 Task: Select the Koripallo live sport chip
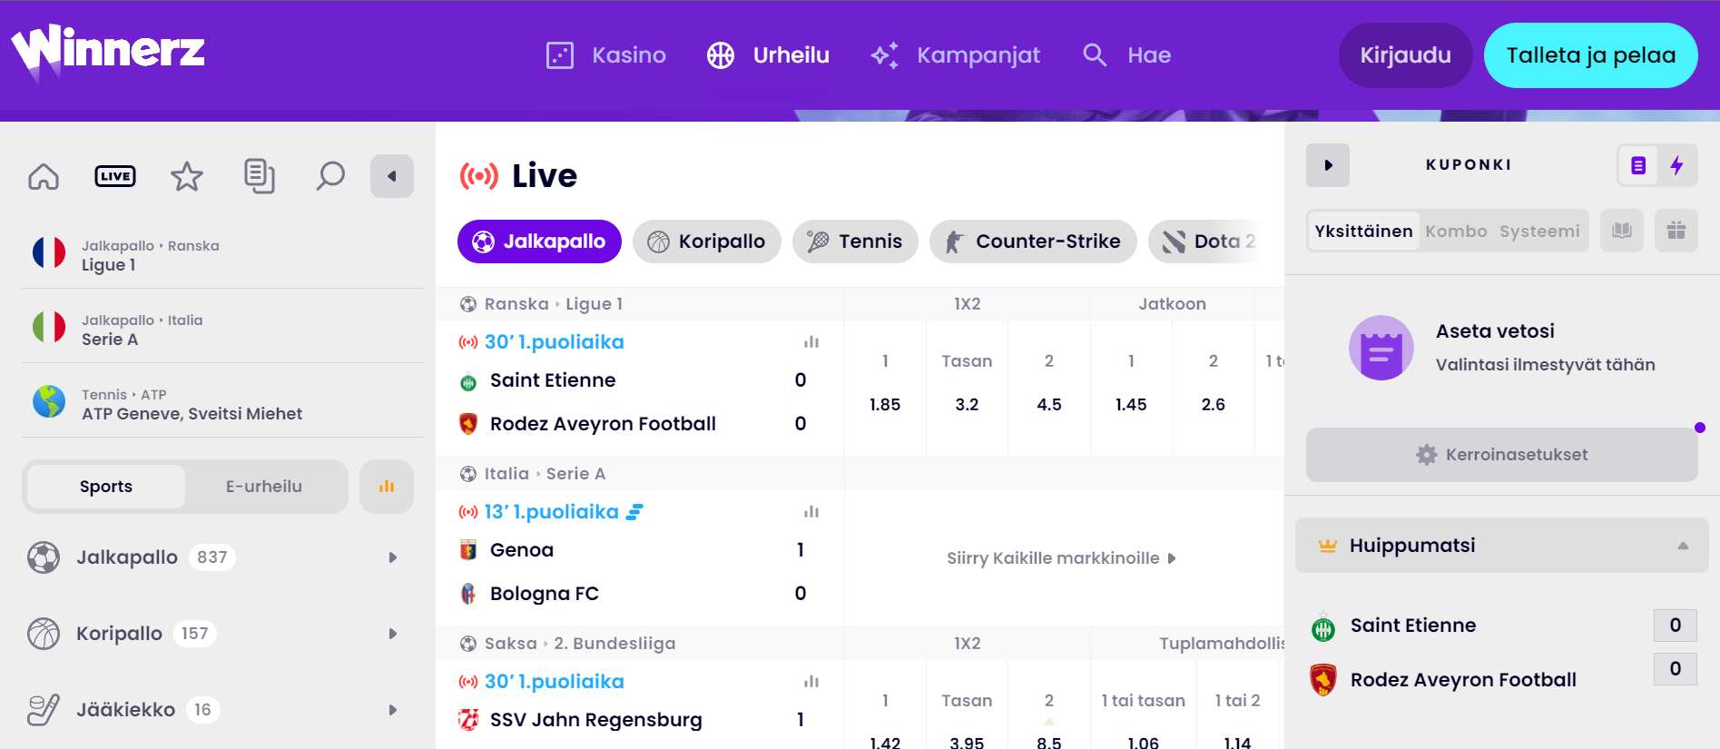707,241
